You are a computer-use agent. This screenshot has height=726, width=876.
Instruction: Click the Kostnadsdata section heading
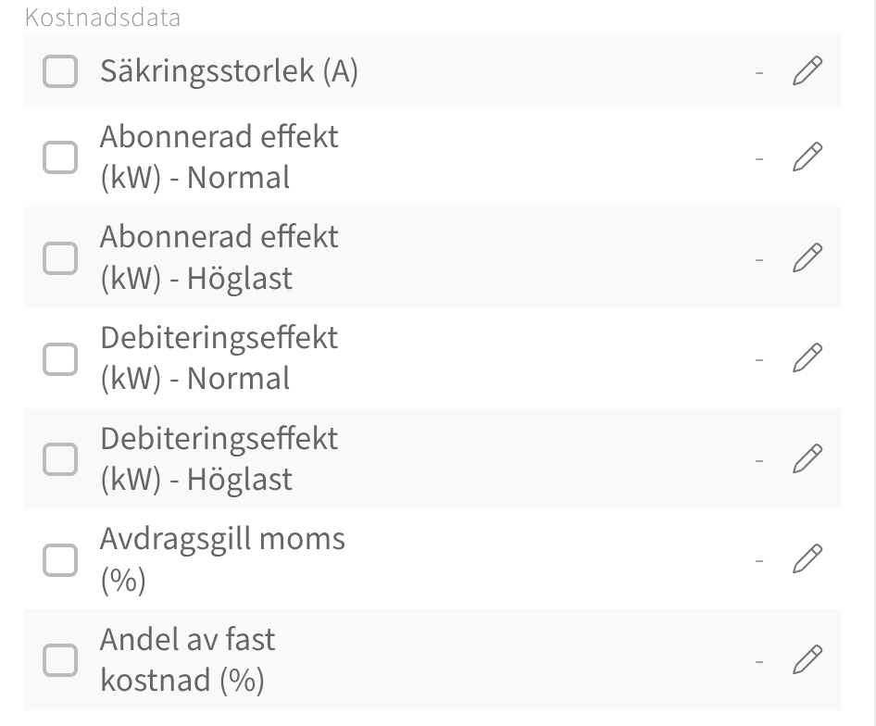click(x=103, y=18)
